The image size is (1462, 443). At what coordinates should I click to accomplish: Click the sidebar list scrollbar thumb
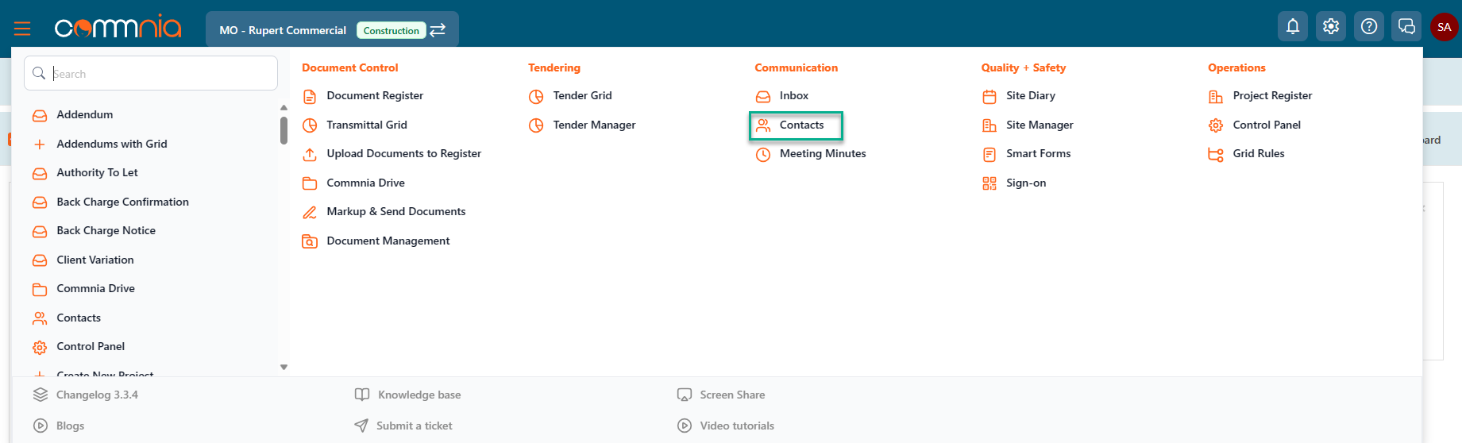coord(284,131)
